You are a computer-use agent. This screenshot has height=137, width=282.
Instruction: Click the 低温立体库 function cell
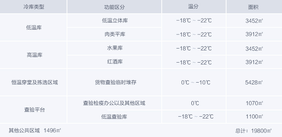pos(114,20)
